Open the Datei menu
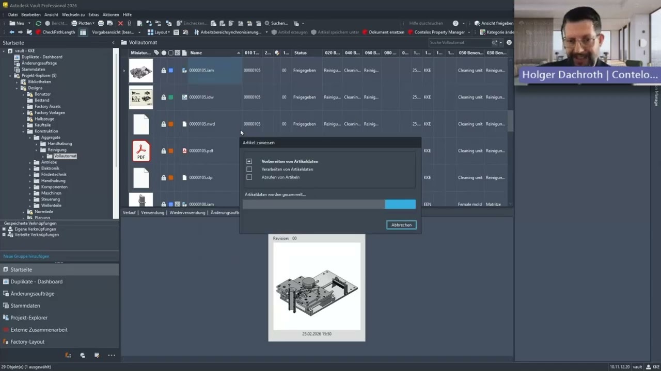The width and height of the screenshot is (661, 371). [x=13, y=14]
